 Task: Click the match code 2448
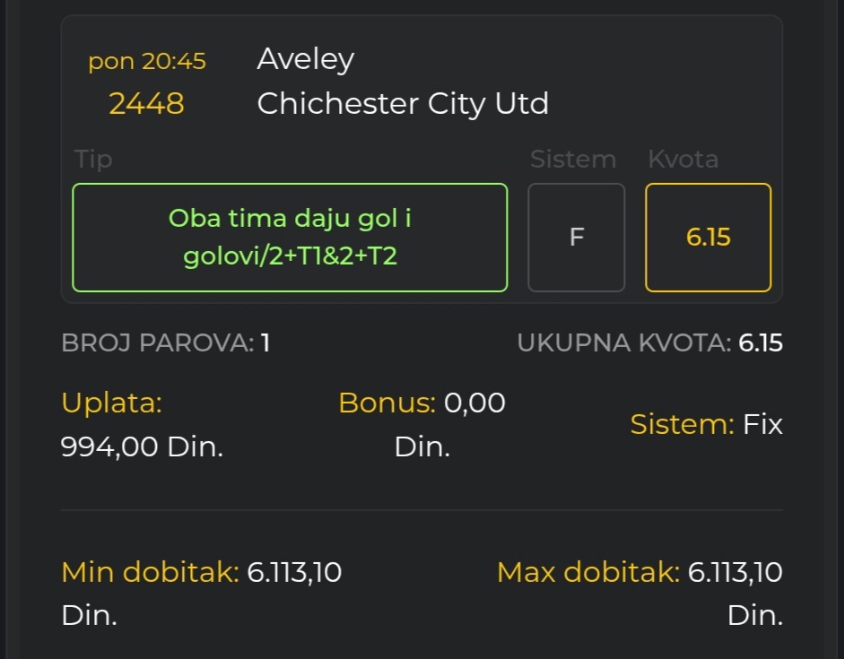pos(146,104)
